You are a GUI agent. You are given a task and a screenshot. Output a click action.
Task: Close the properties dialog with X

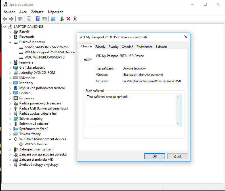point(186,37)
